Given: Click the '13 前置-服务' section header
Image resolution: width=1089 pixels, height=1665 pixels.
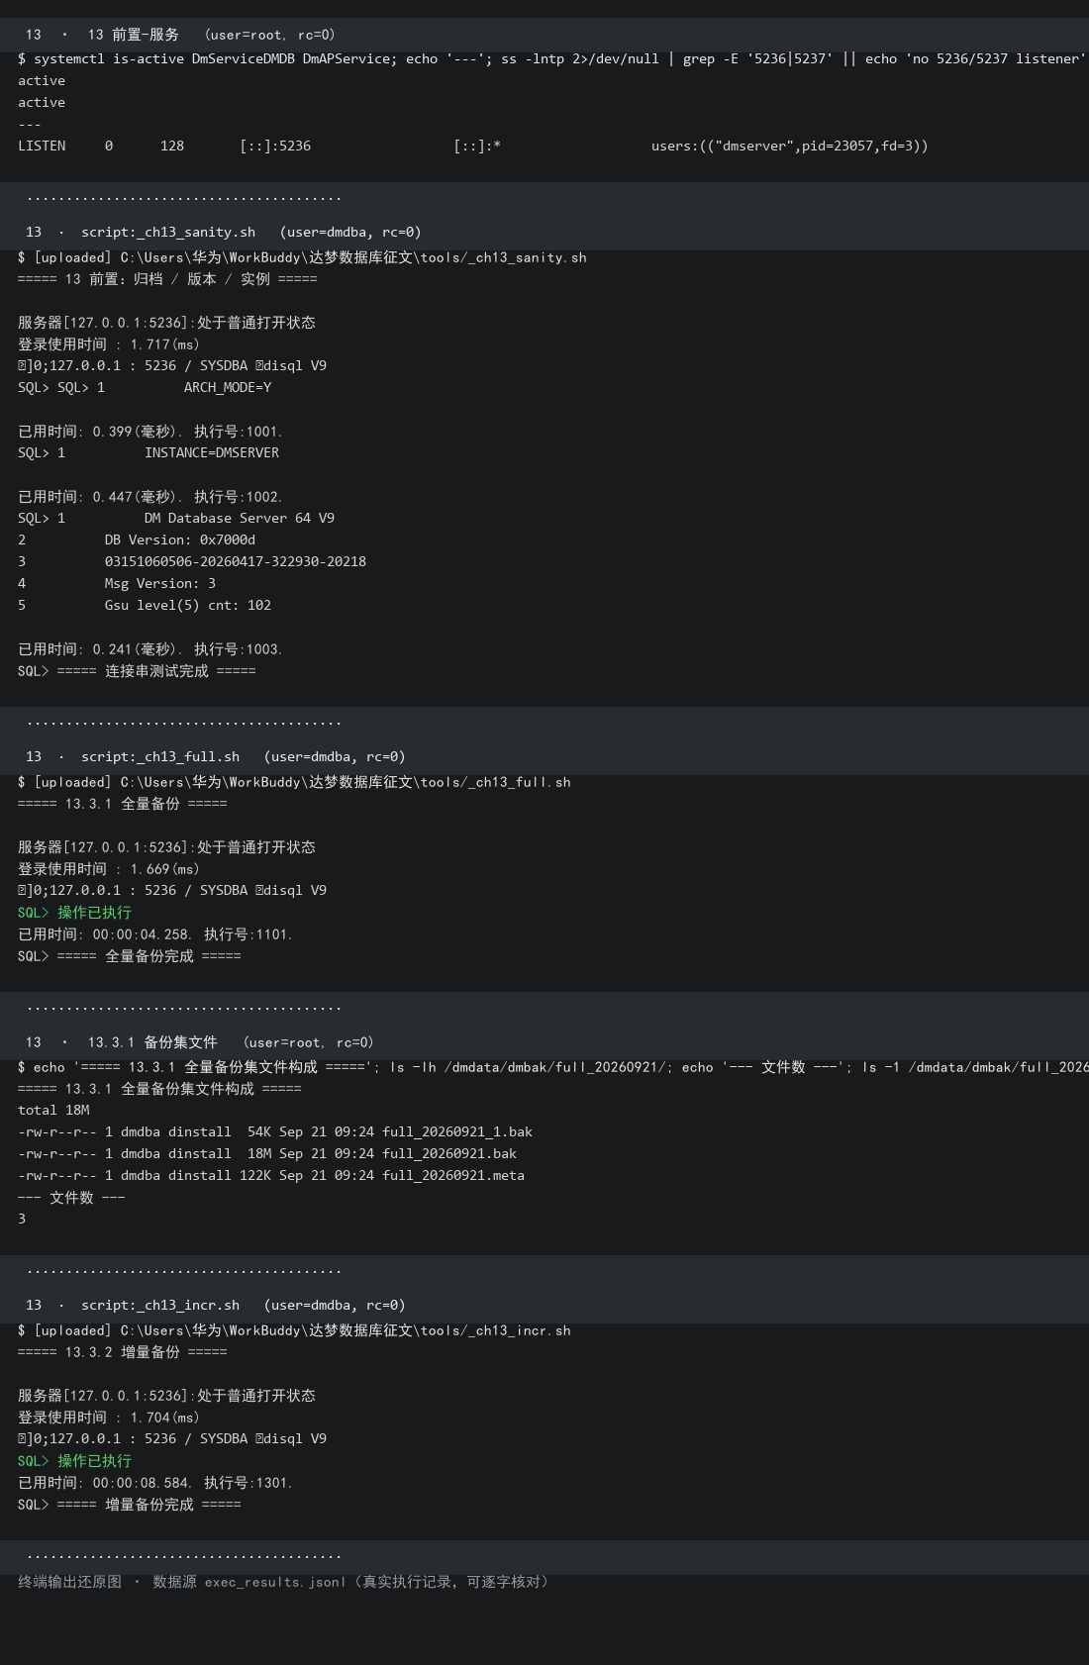Looking at the screenshot, I should (180, 35).
